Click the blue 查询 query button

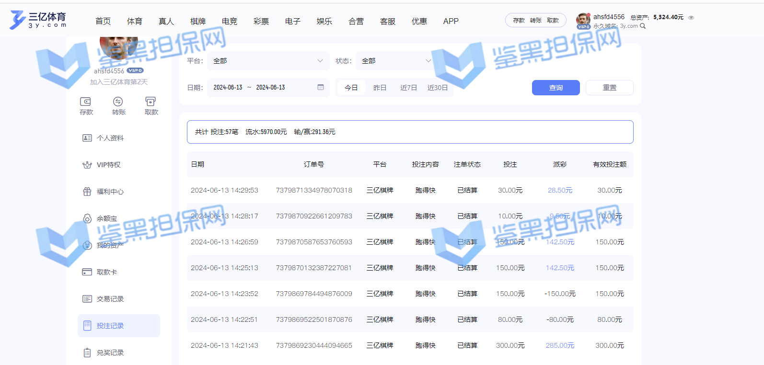point(556,88)
